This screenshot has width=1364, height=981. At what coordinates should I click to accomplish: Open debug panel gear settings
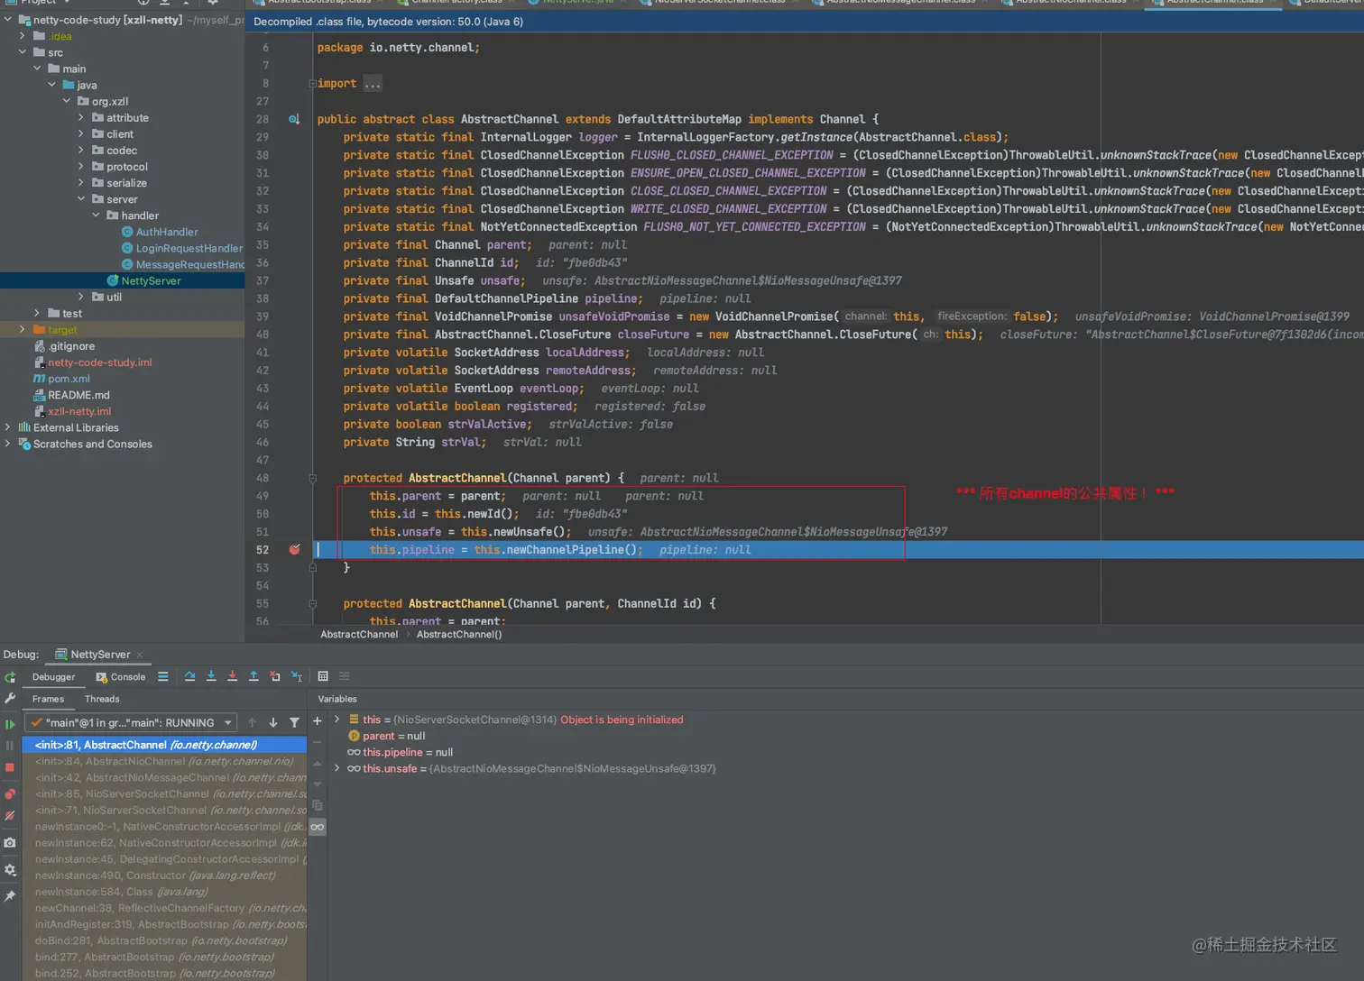[x=10, y=870]
